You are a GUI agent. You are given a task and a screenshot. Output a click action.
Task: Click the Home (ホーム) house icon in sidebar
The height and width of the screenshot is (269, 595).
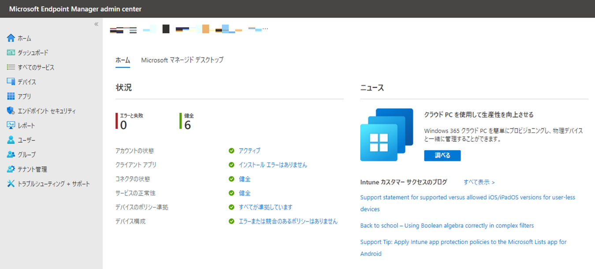11,38
